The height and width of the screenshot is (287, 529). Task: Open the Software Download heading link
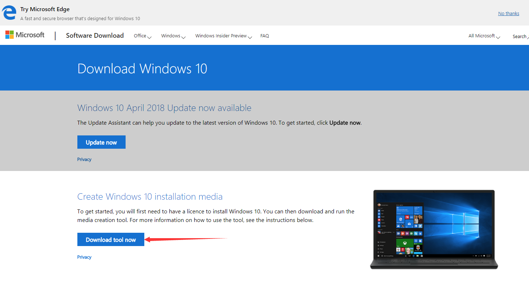tap(95, 35)
